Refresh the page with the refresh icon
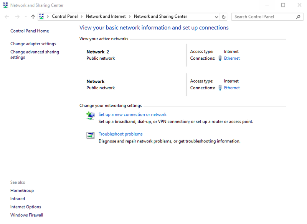The image size is (307, 224). click(223, 16)
